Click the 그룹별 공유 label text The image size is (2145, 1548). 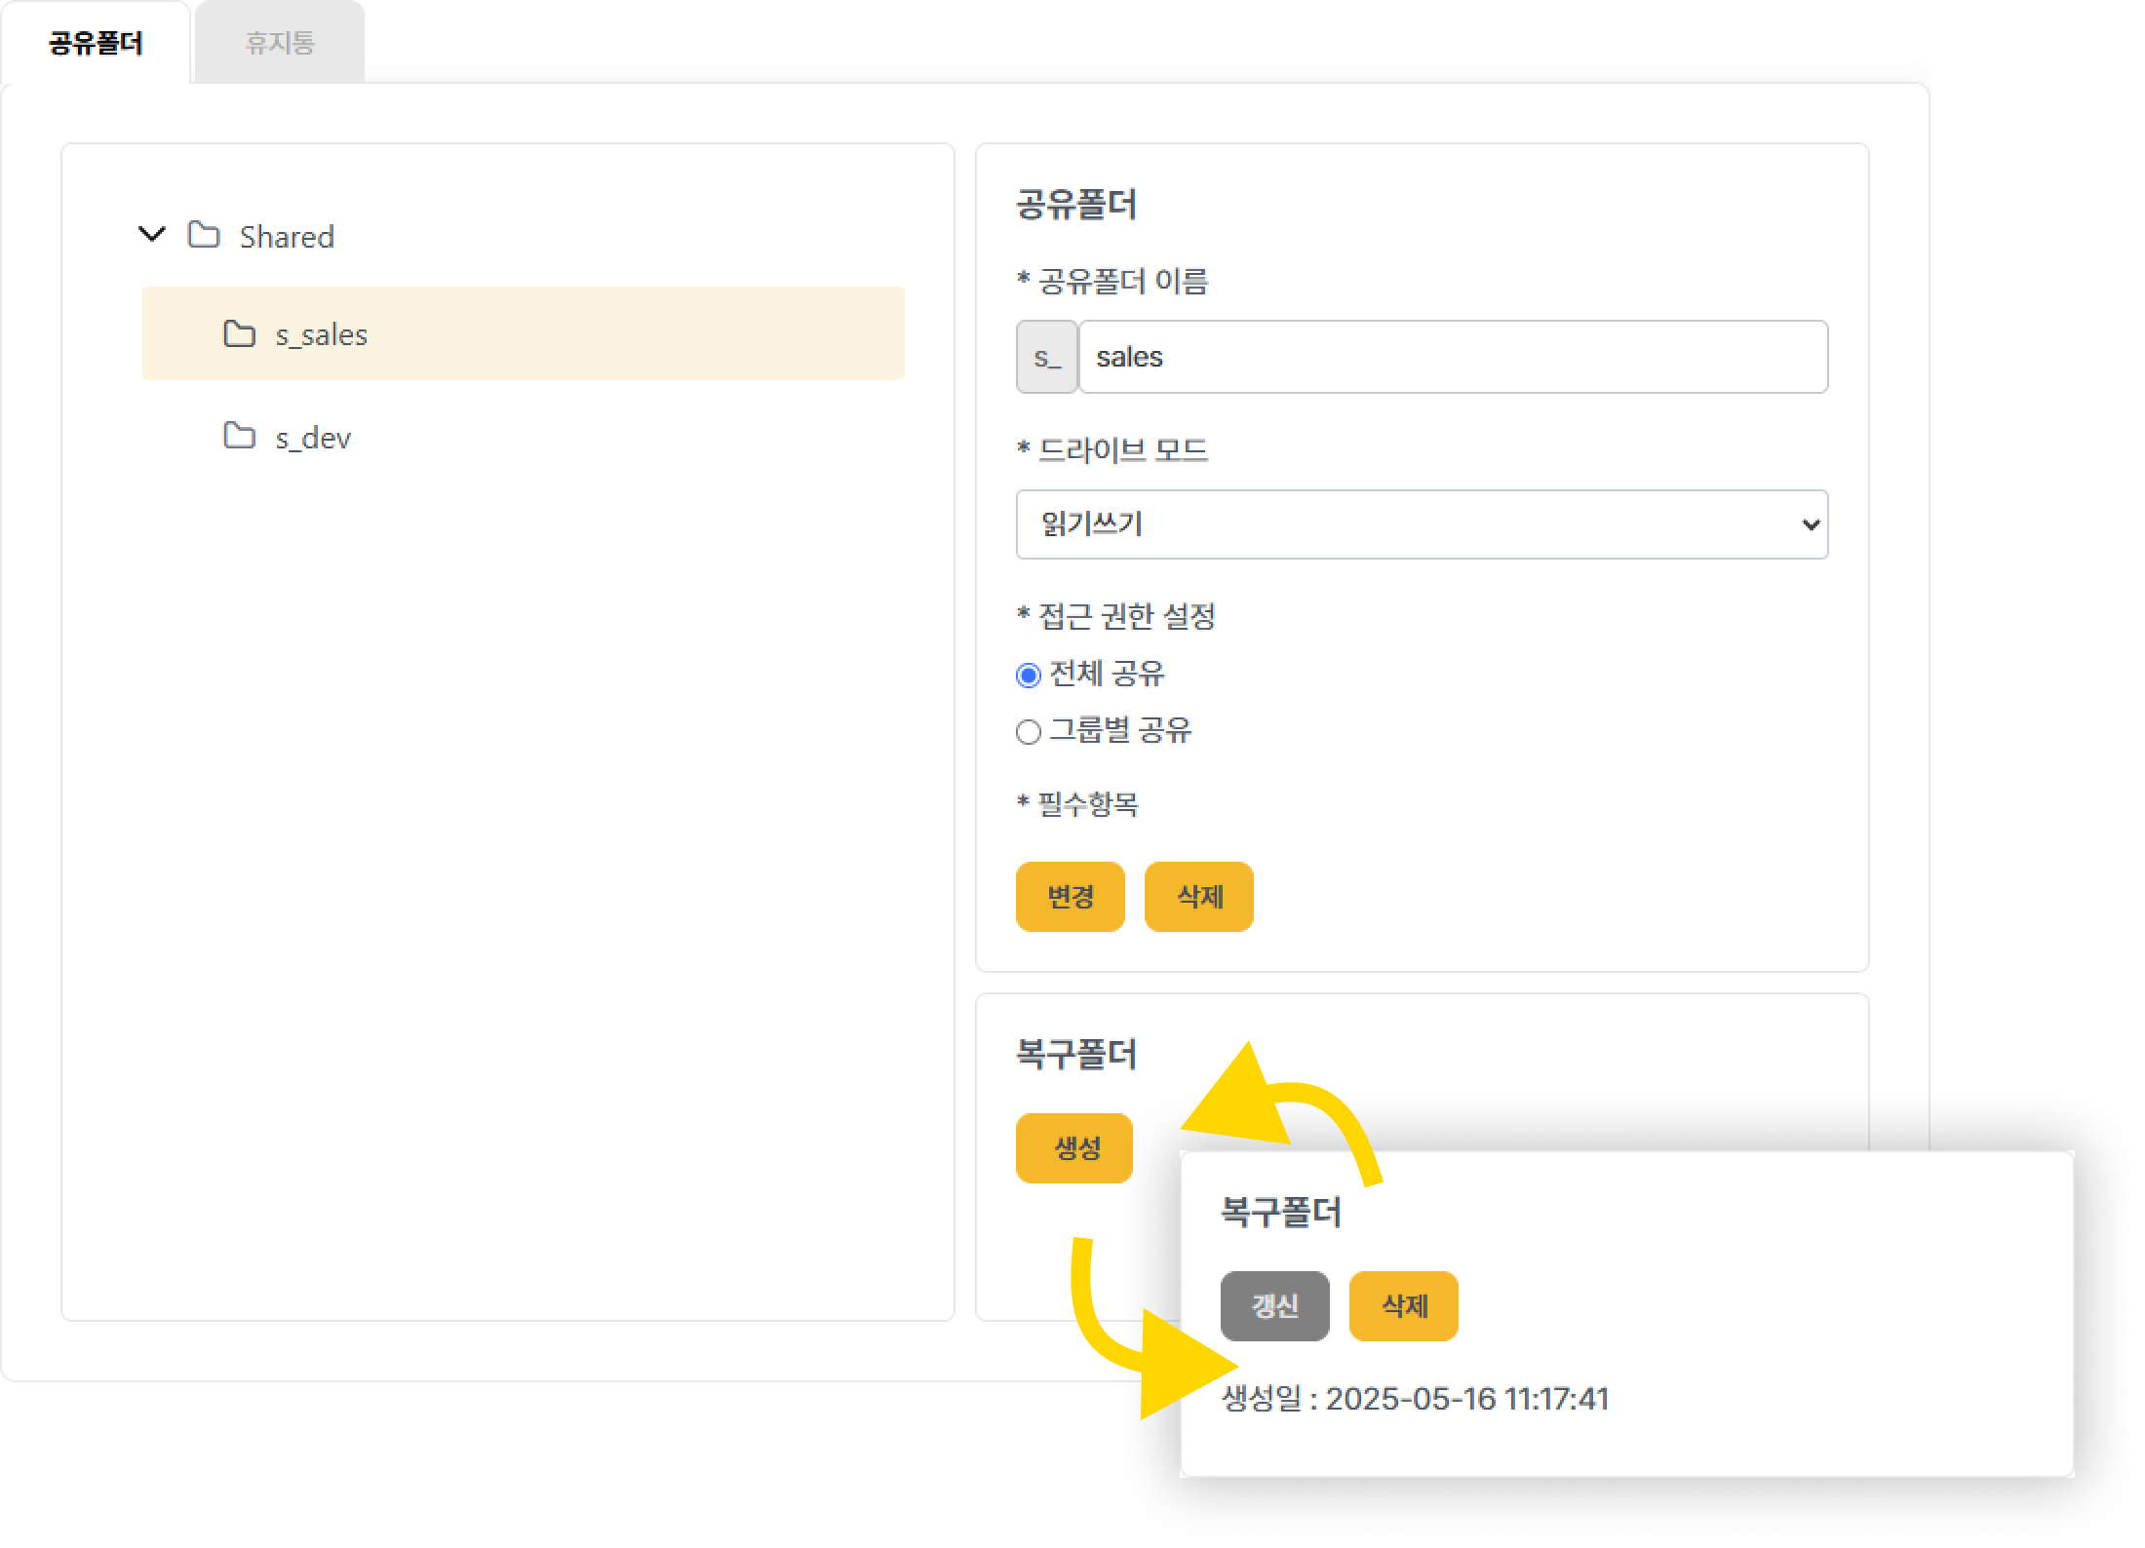(1120, 730)
